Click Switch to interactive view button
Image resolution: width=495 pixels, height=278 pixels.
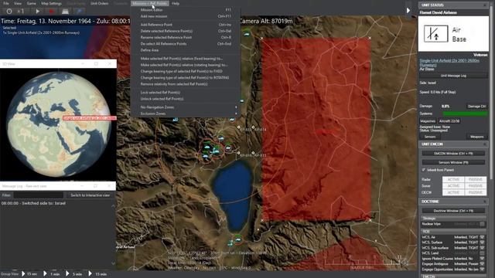pos(90,195)
